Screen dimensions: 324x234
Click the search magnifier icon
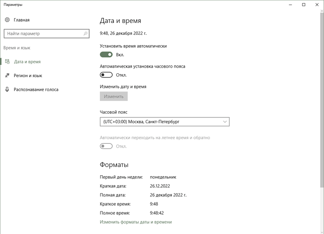tap(85, 33)
